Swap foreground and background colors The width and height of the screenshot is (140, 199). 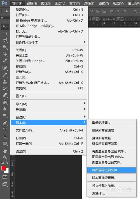[7, 163]
